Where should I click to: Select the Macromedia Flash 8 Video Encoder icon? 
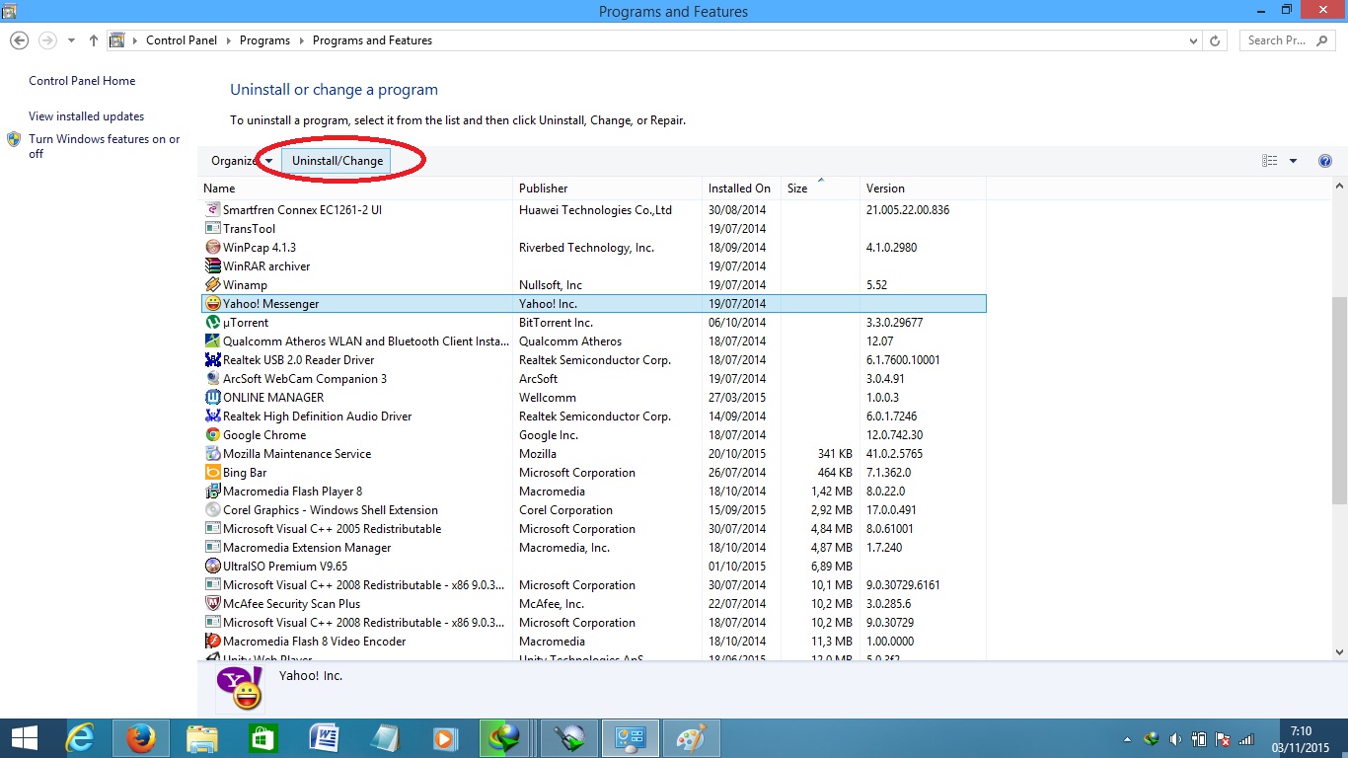point(212,641)
